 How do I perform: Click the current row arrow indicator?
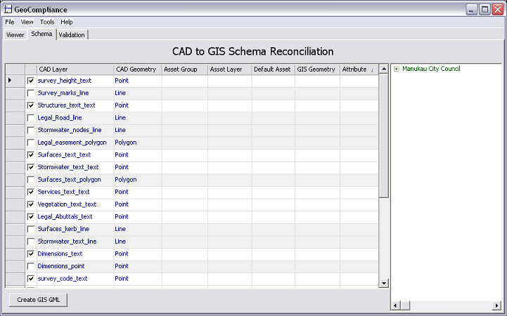click(x=10, y=80)
